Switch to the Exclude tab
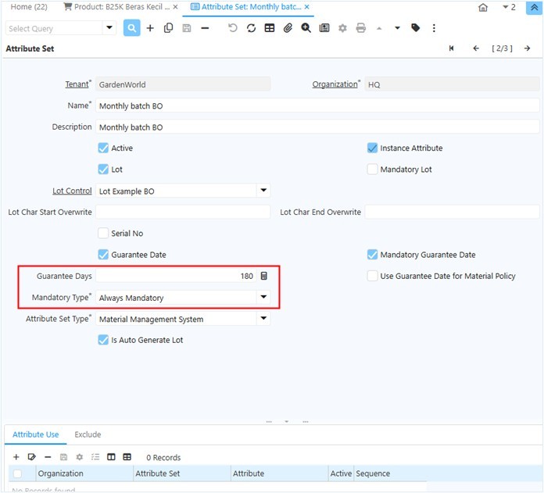 [88, 434]
